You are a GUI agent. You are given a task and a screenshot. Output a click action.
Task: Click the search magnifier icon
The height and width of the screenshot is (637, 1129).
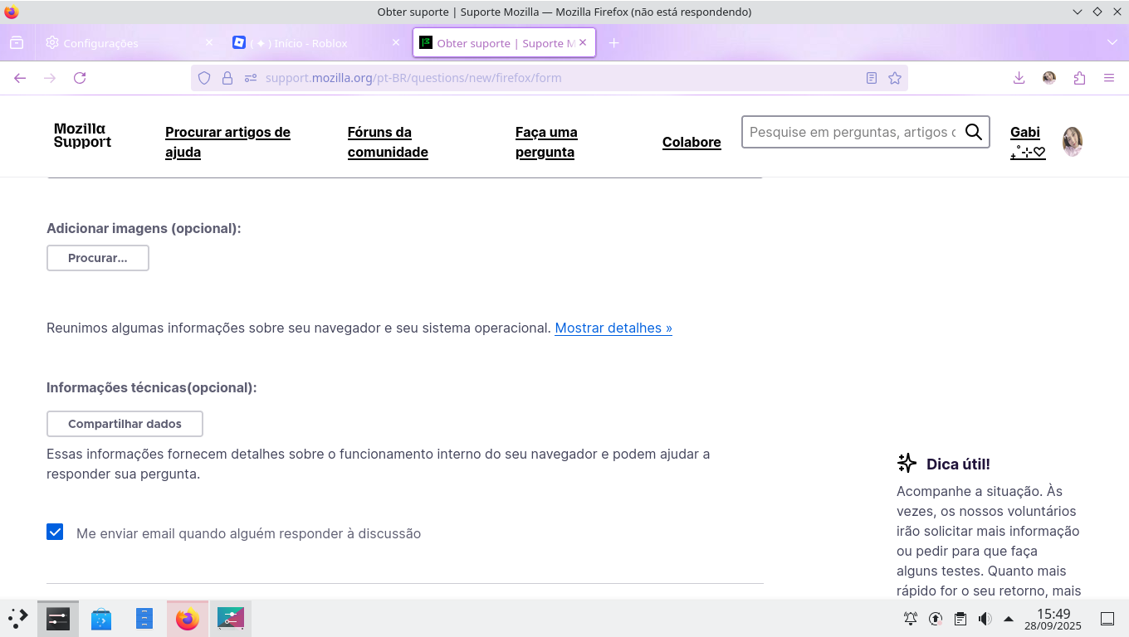[974, 132]
